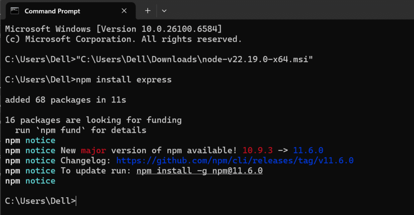Screen dimensions: 414x215
Task: Click the underlined npm install -g npm@11.6.0 command
Action: click(200, 171)
